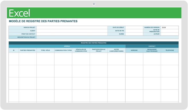Click the REGISTRE DES PARTIES PRENANTES header bar
Image resolution: width=188 pixels, height=110 pixels.
tap(94, 43)
